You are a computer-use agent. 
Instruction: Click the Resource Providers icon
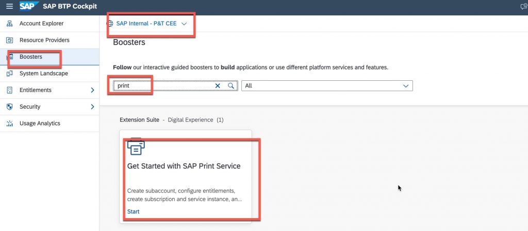[x=10, y=40]
